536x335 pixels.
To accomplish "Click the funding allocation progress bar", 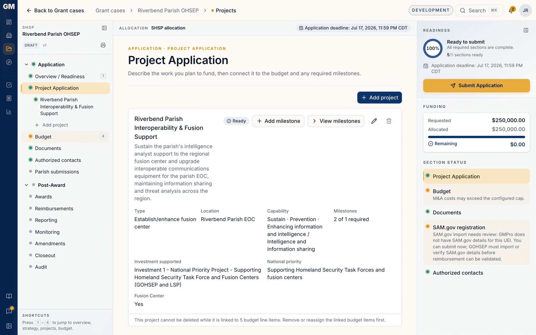I will (476, 137).
